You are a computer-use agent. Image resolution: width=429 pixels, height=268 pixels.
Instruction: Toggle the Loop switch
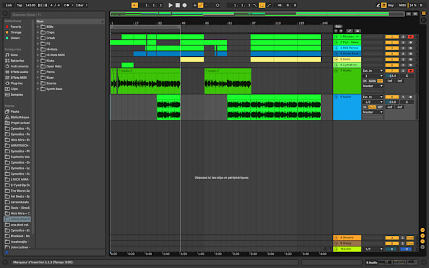click(x=262, y=5)
